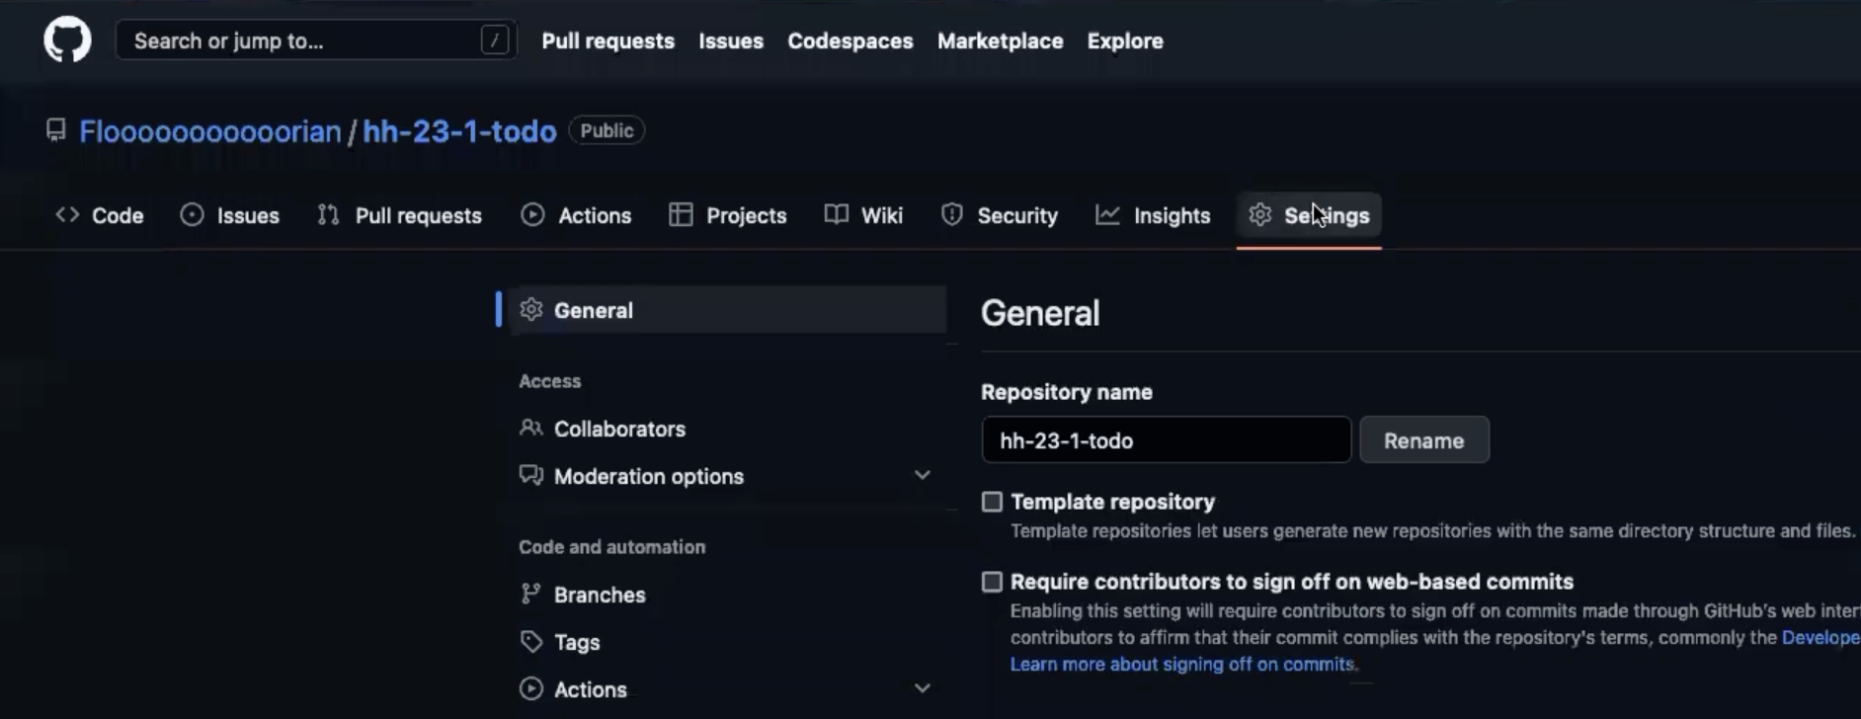Screen dimensions: 1861x719
Task: Click the Code and automation section label
Action: (x=612, y=547)
